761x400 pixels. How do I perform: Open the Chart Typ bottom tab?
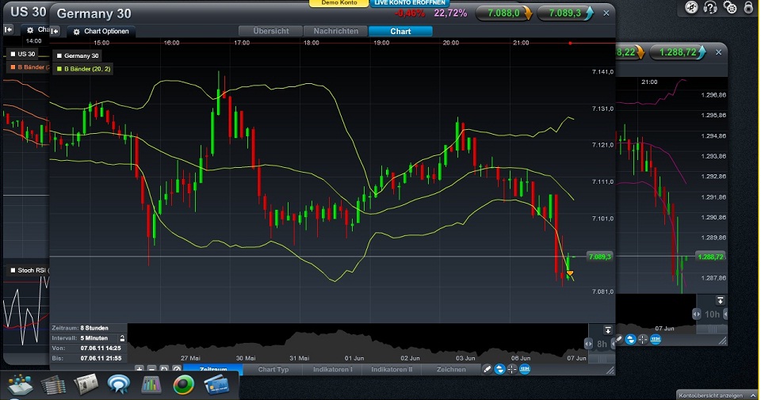273,369
